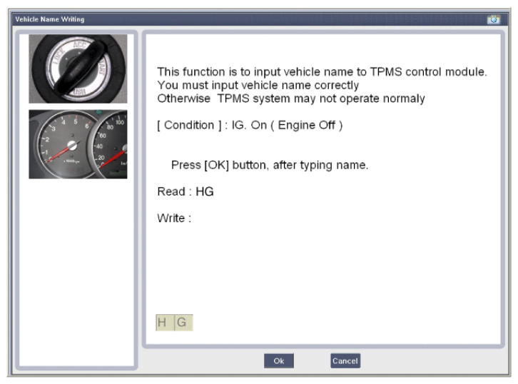Click the 'Vehicle Name Writing' window title
The width and height of the screenshot is (518, 384).
point(49,19)
